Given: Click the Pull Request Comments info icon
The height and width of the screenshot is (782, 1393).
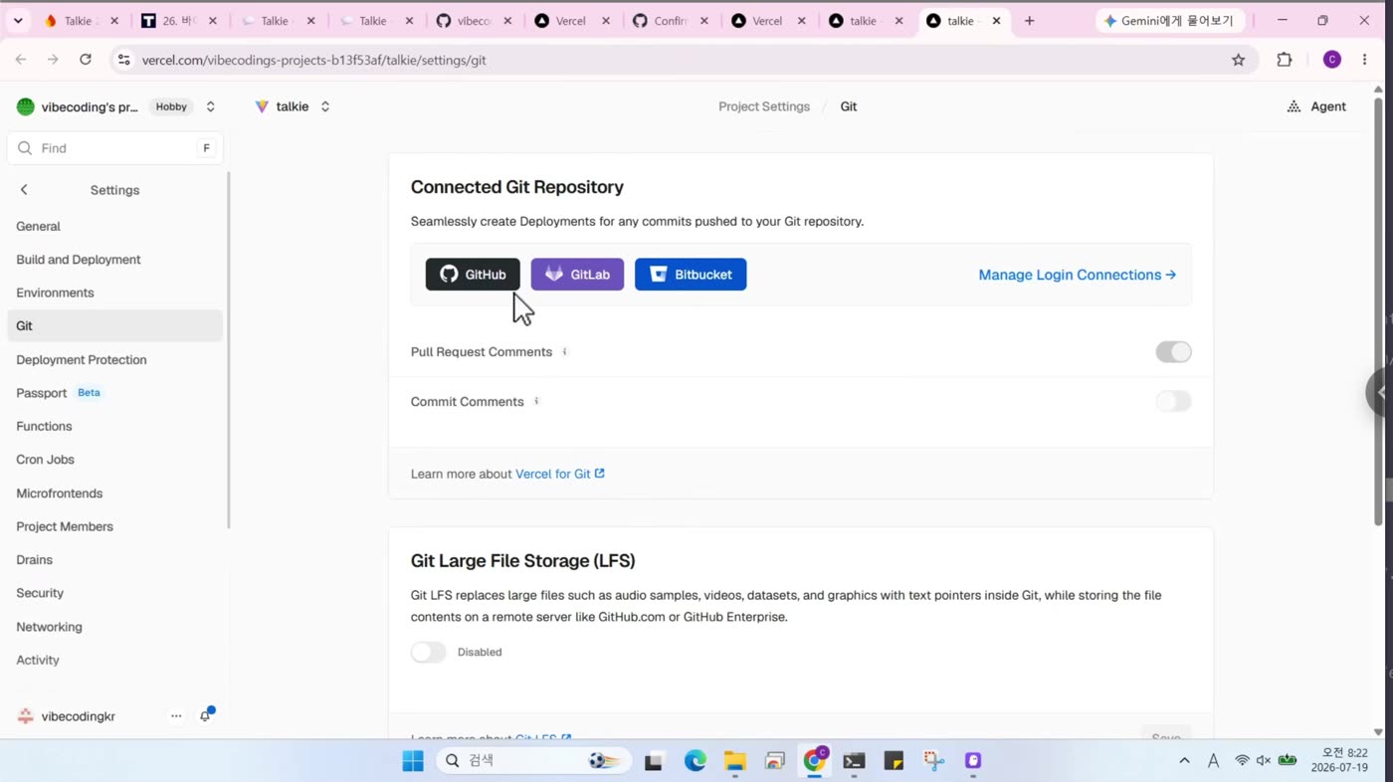Looking at the screenshot, I should [x=564, y=351].
